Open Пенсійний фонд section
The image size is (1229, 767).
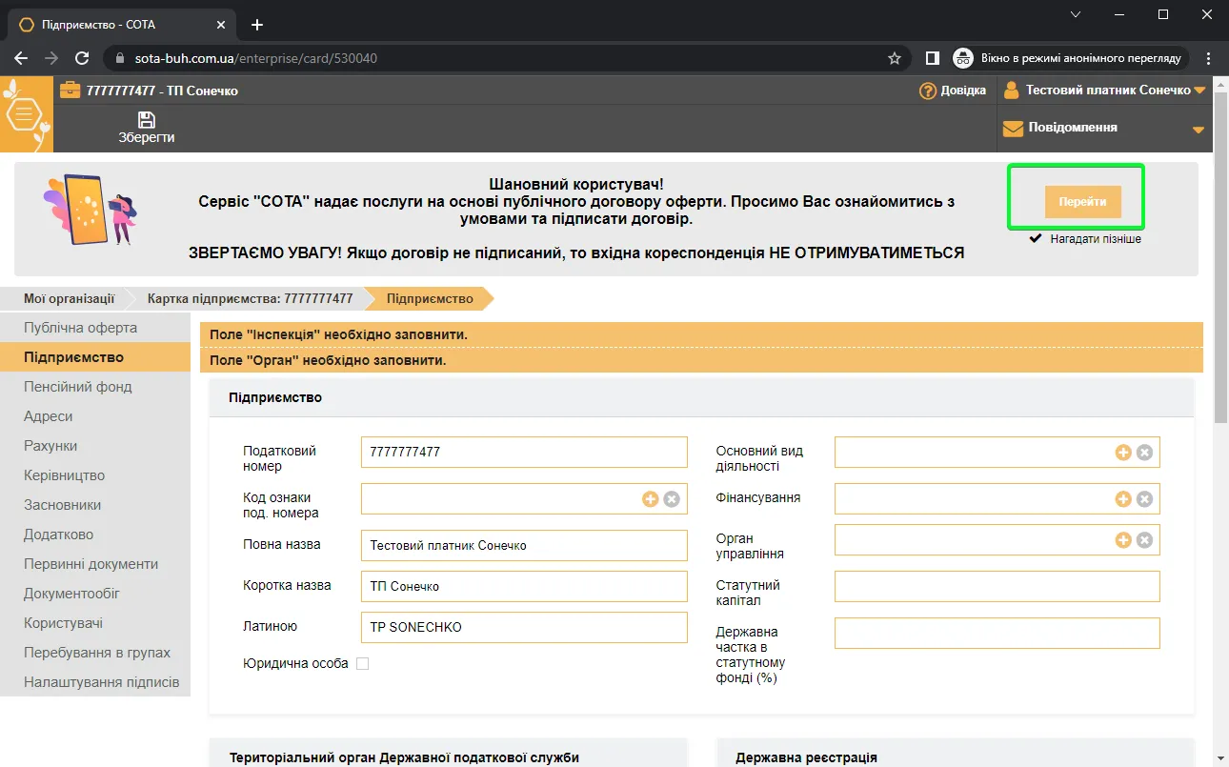[95, 387]
